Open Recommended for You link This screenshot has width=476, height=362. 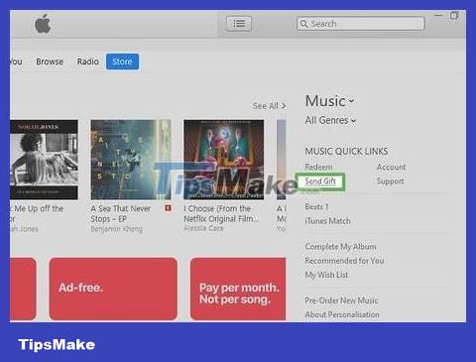(344, 261)
